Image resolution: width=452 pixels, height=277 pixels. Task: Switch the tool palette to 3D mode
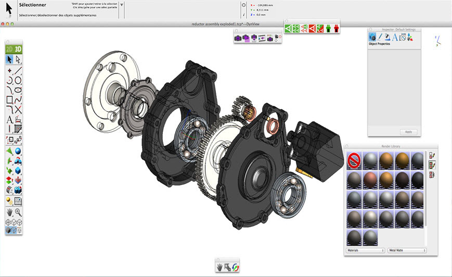[18, 49]
